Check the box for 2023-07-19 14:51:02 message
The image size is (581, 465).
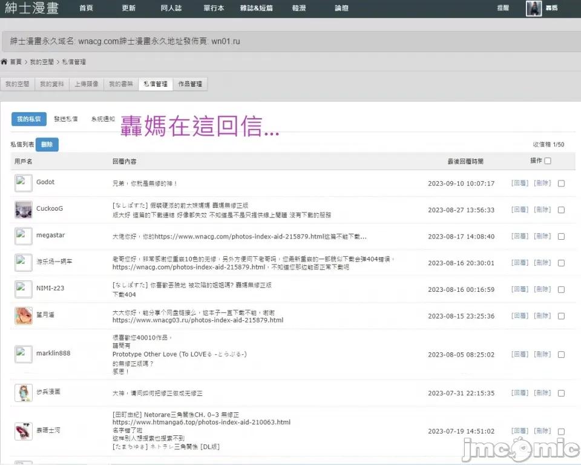coord(562,432)
